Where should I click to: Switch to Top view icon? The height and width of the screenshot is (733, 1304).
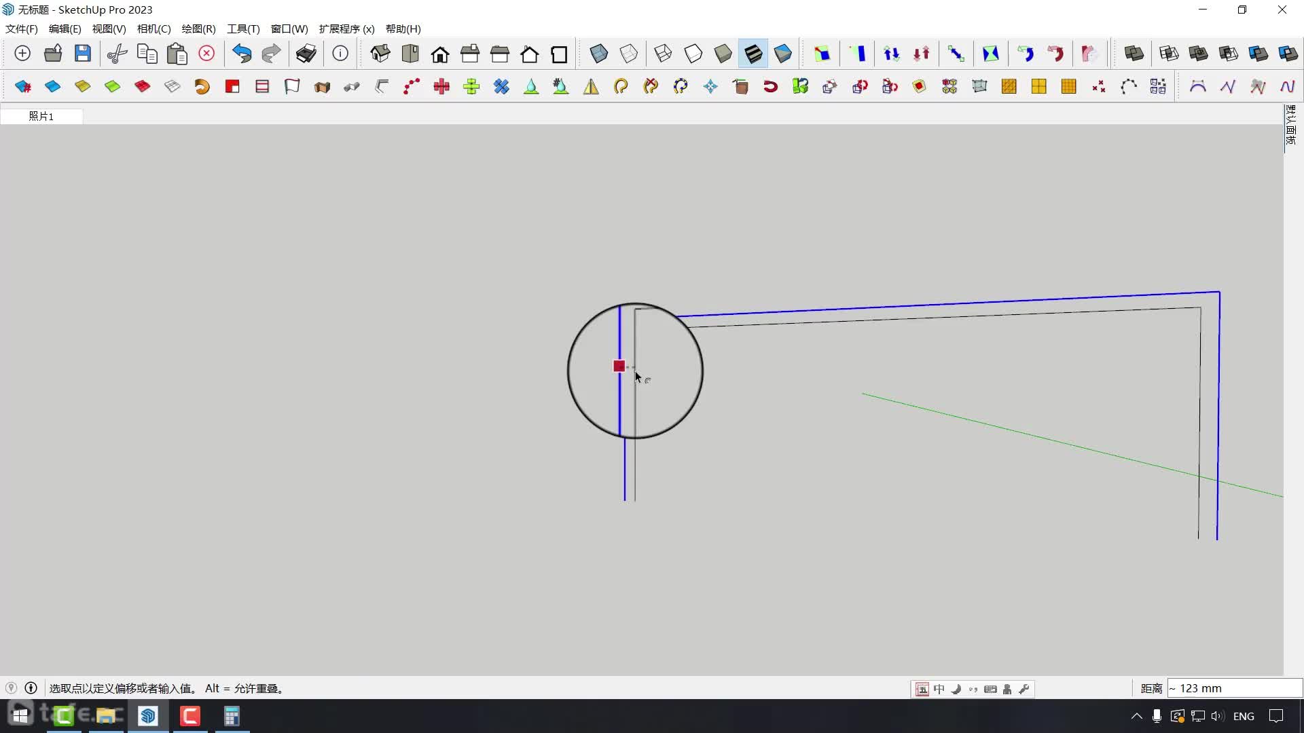pyautogui.click(x=410, y=54)
